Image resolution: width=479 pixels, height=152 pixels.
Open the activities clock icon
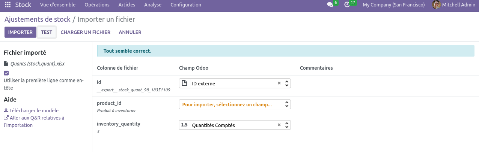click(x=347, y=5)
